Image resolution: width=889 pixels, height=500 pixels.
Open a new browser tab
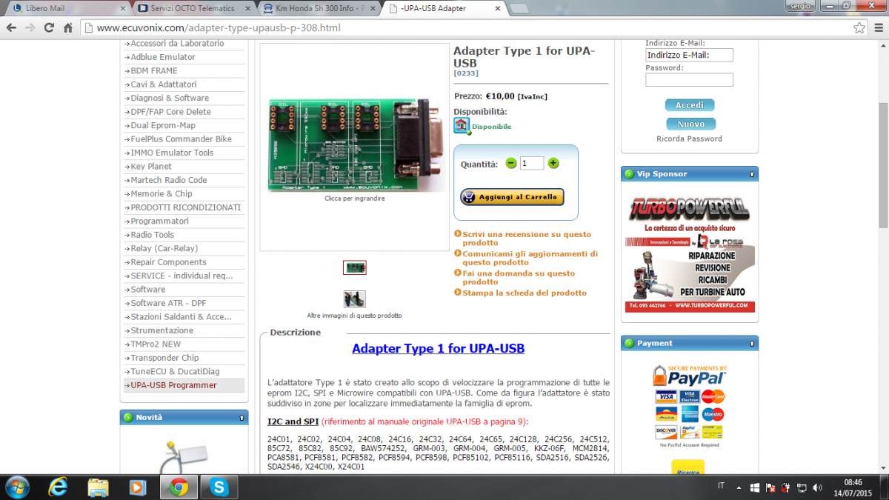(520, 8)
